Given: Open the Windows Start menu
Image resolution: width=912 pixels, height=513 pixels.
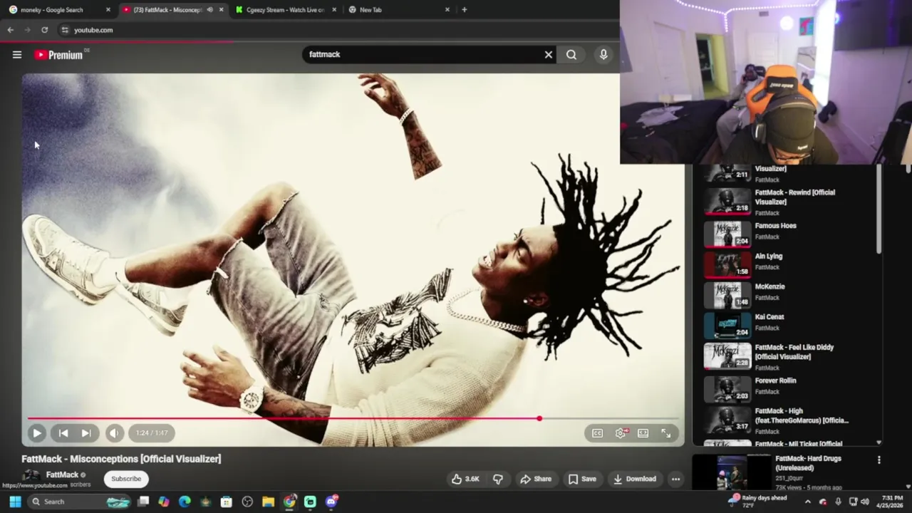Looking at the screenshot, I should point(15,502).
